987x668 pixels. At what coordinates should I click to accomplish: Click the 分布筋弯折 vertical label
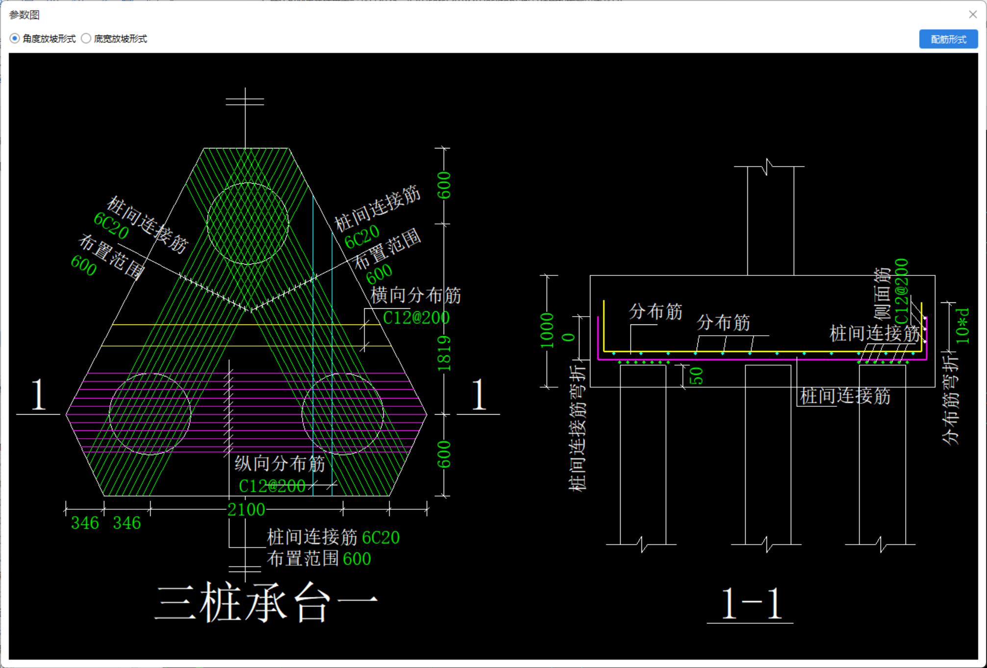point(950,400)
